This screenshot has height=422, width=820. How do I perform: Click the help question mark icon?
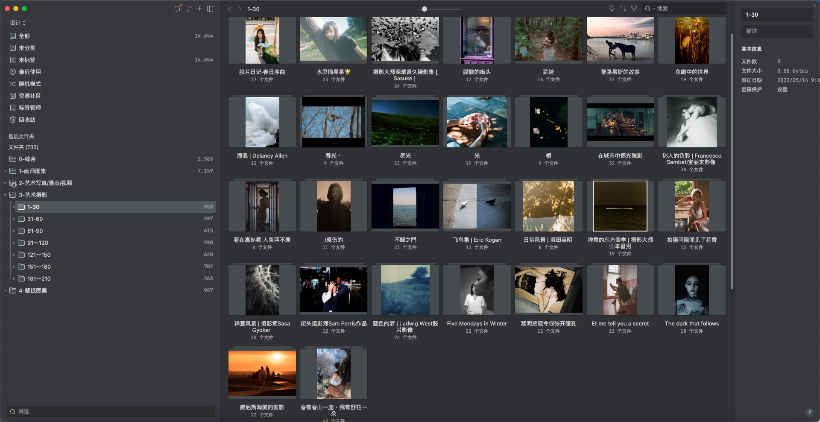point(809,412)
